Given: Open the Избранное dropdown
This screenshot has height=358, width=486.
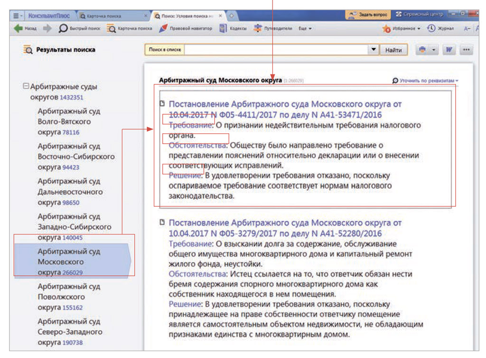Looking at the screenshot, I should pos(402,28).
